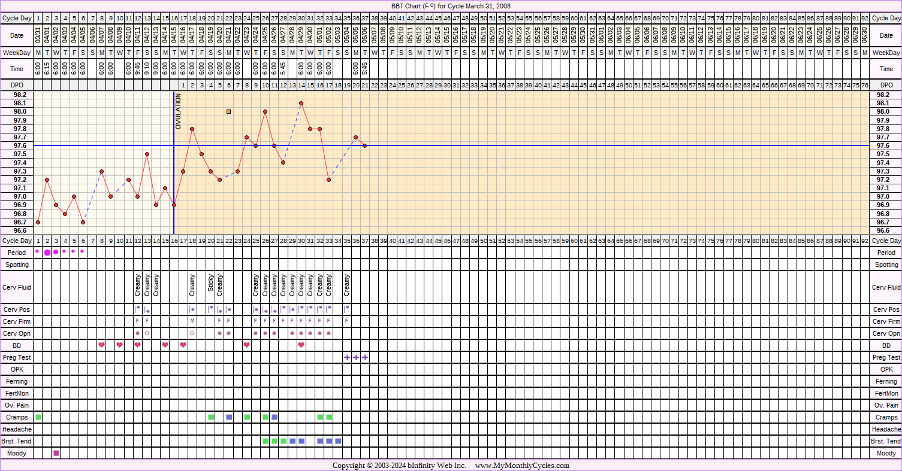Click the 'Headache' row label at left

pyautogui.click(x=17, y=429)
